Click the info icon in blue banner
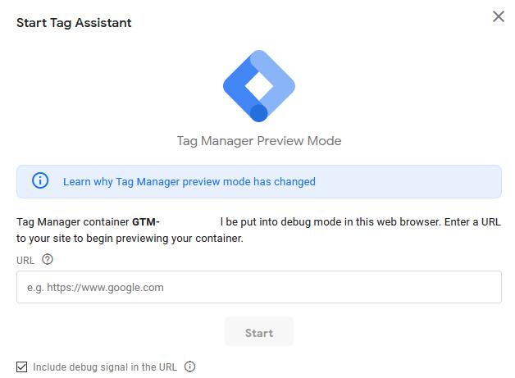The width and height of the screenshot is (515, 378). point(40,181)
